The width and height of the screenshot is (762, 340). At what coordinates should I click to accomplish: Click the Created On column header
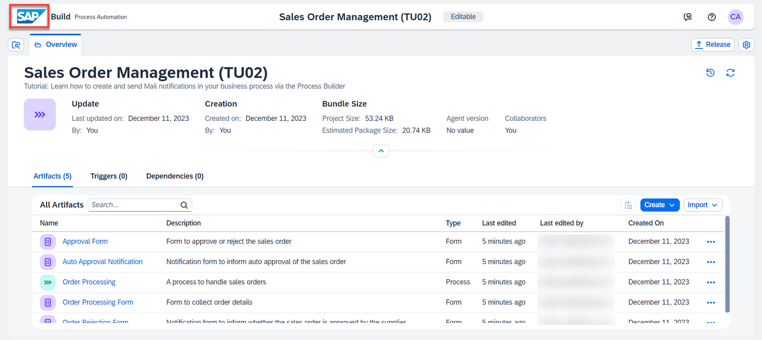pyautogui.click(x=646, y=223)
